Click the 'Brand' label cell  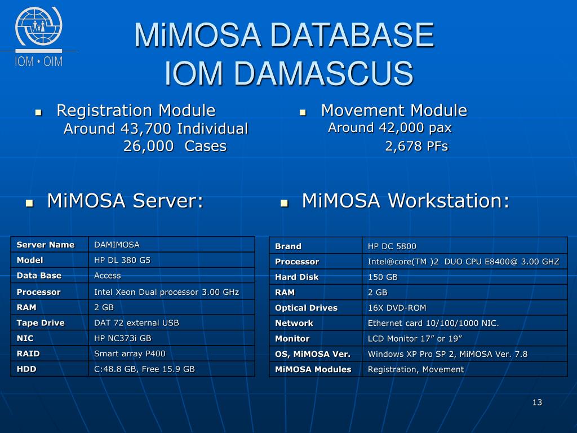(x=316, y=246)
